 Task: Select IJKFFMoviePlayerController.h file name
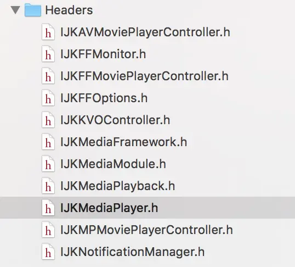(x=145, y=76)
